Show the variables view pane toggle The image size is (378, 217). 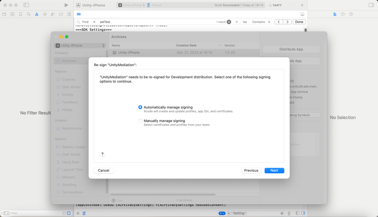[x=297, y=213]
